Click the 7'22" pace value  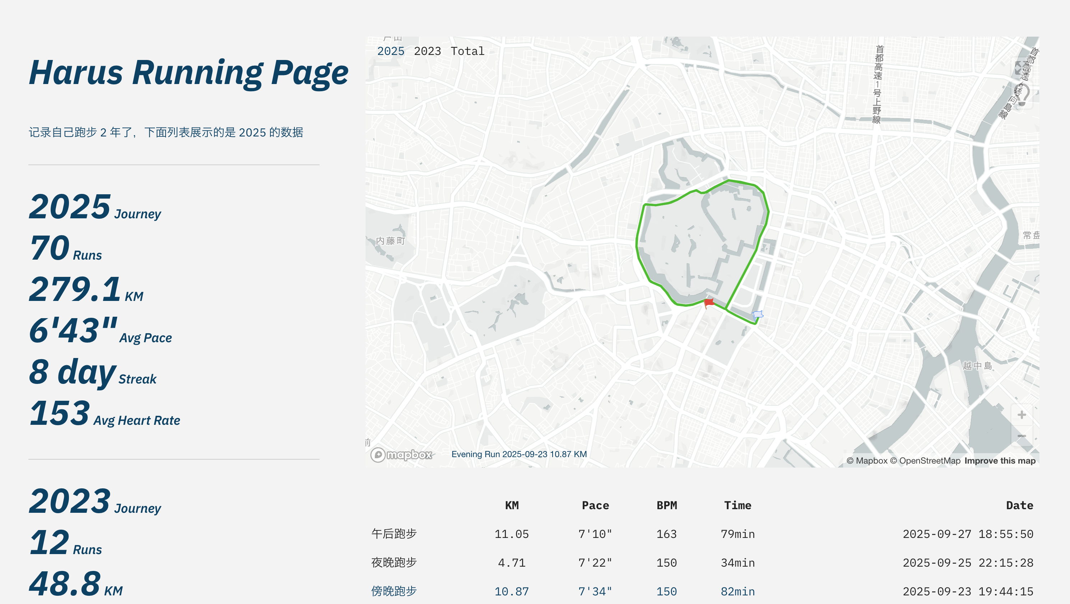pos(595,562)
